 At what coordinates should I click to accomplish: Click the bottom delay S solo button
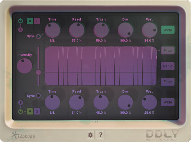click(x=21, y=102)
